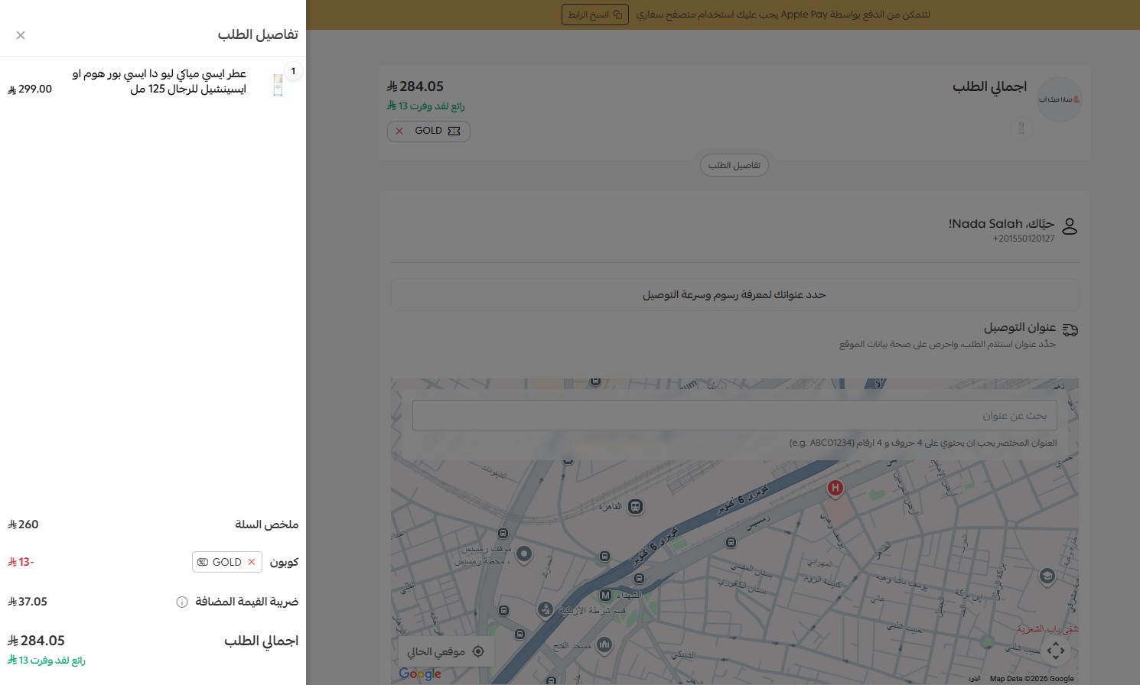Image resolution: width=1140 pixels, height=685 pixels.
Task: Click the coupon discount amount -13
Action: coord(21,562)
